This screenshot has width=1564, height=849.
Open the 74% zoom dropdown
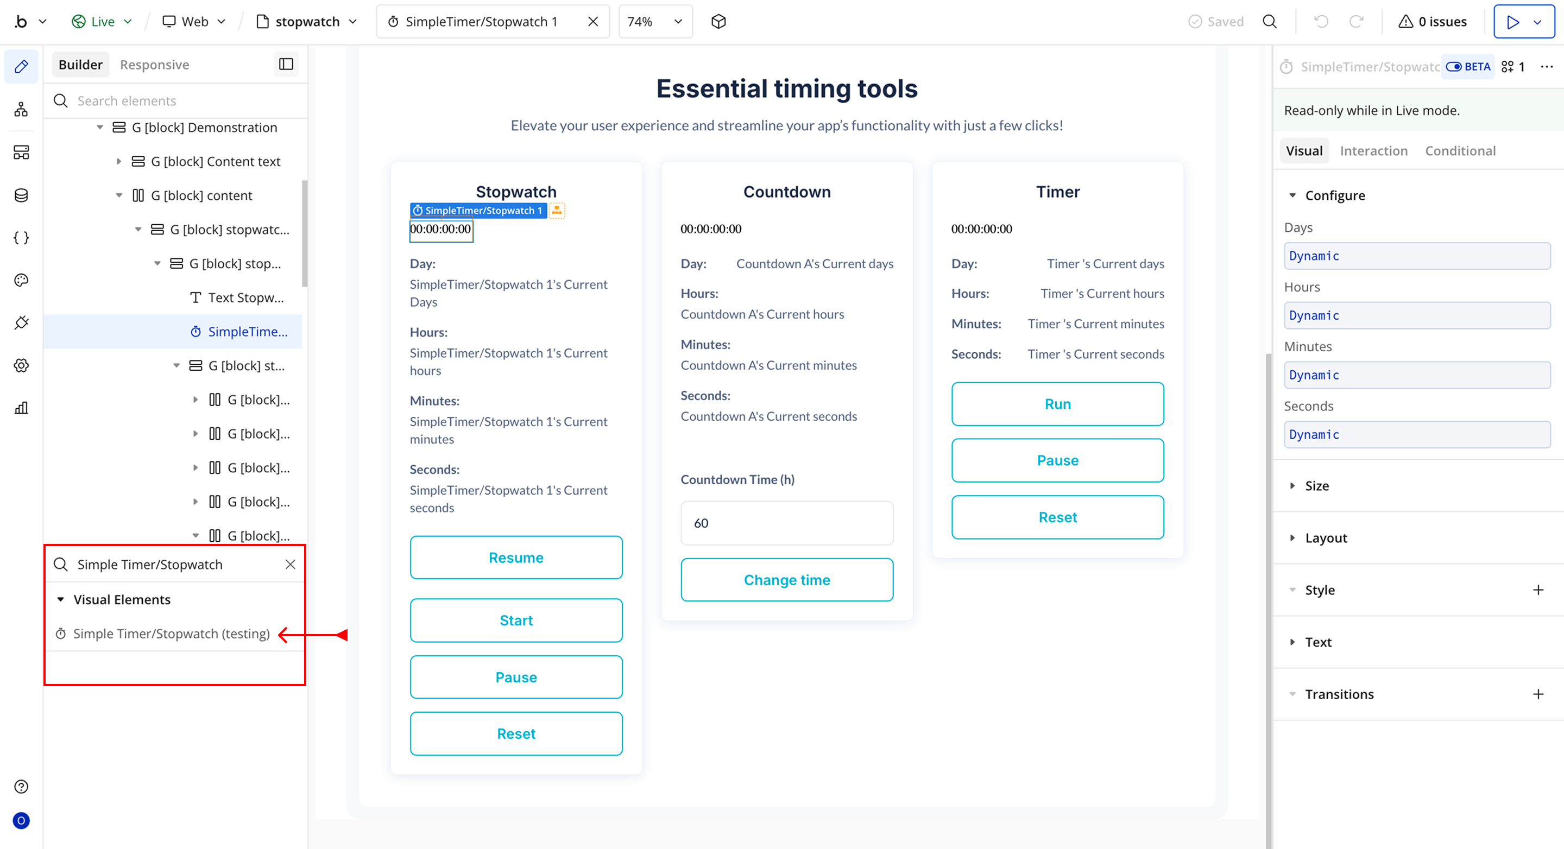pyautogui.click(x=655, y=22)
